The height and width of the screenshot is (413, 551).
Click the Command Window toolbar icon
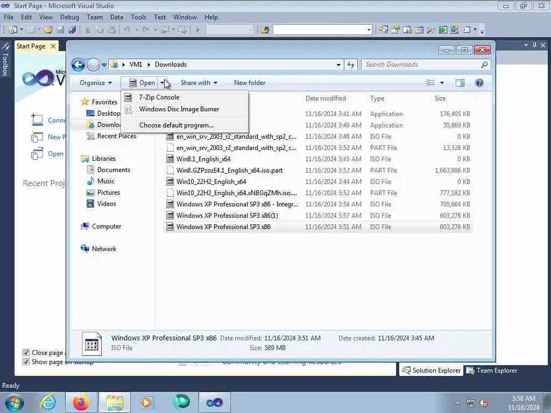tap(467, 30)
